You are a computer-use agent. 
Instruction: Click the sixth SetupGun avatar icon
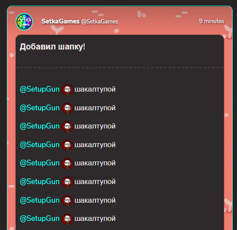click(x=67, y=182)
